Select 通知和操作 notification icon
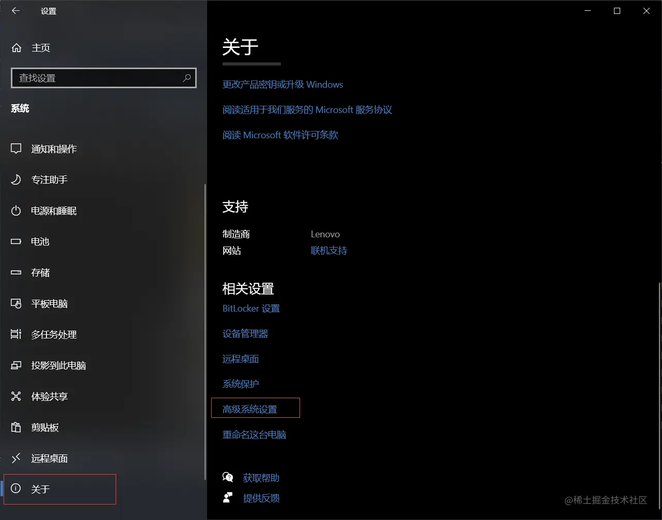The image size is (662, 520). click(16, 149)
